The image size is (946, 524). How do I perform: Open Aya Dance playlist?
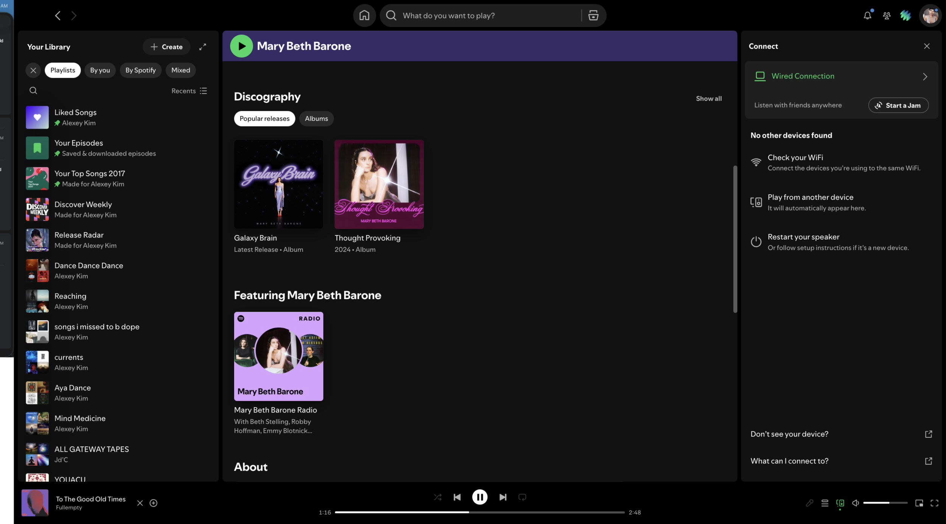(118, 393)
